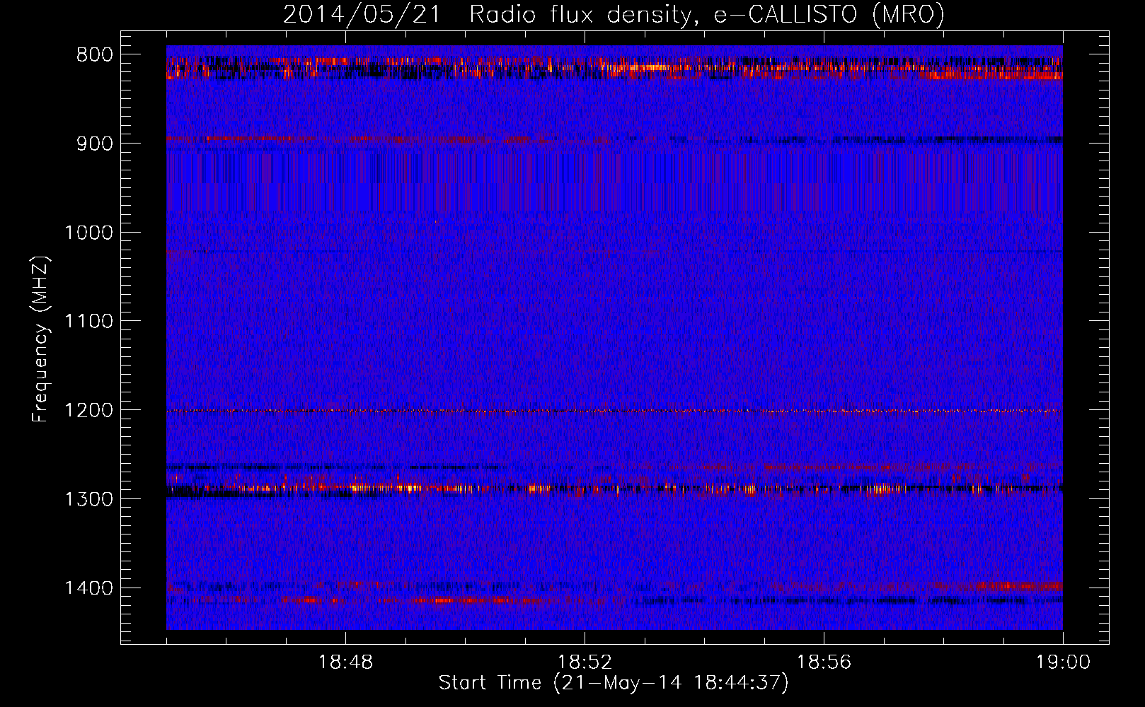This screenshot has width=1145, height=707.
Task: Click the 18:52 time axis label
Action: [585, 662]
